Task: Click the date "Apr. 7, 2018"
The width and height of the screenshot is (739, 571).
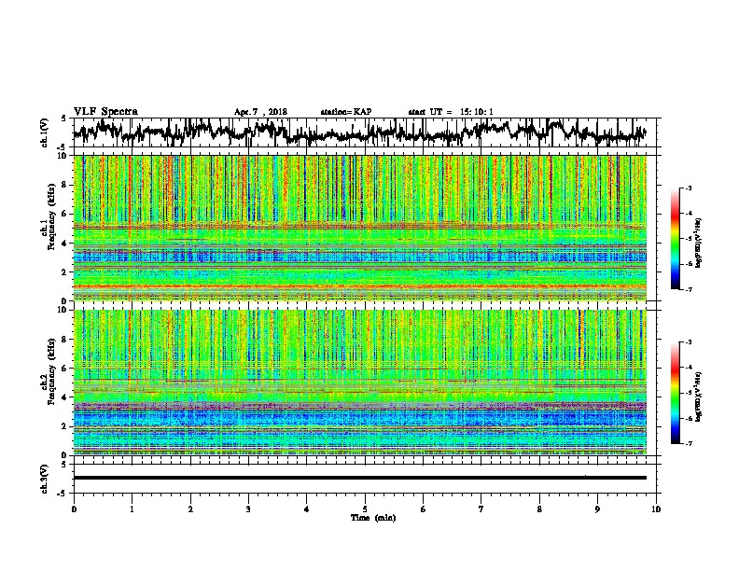Action: 260,112
